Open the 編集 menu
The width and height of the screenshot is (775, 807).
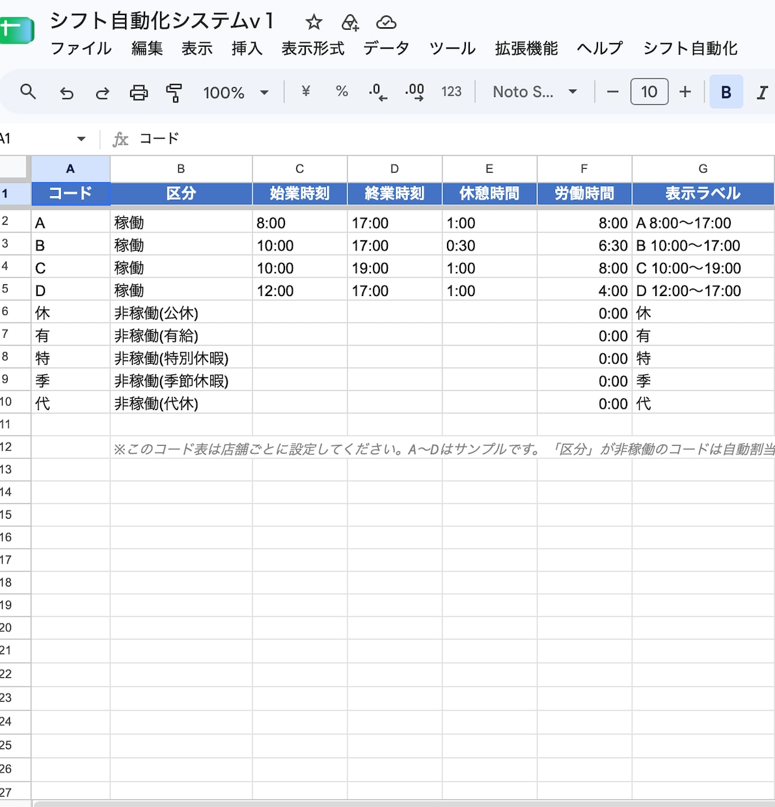coord(147,49)
